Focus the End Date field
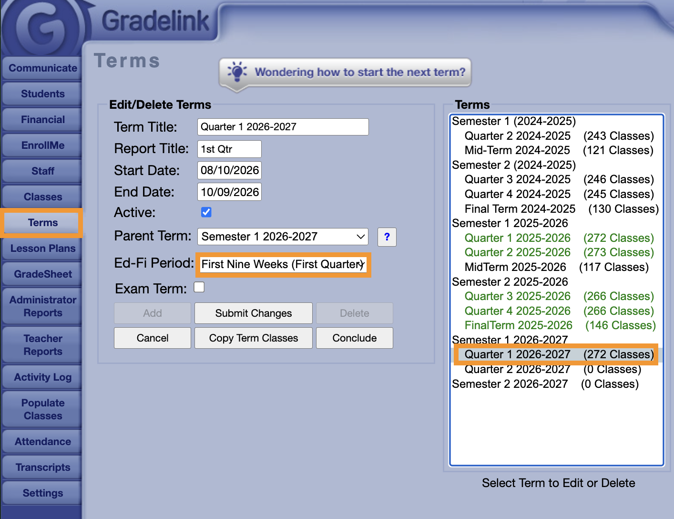 click(x=229, y=192)
